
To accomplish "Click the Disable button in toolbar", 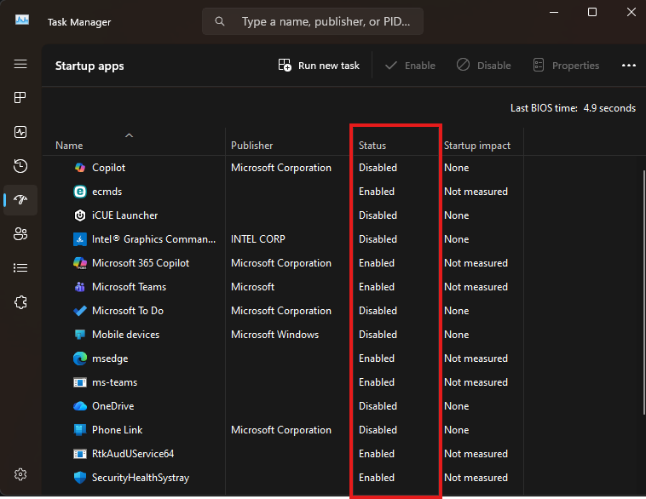I will tap(483, 66).
